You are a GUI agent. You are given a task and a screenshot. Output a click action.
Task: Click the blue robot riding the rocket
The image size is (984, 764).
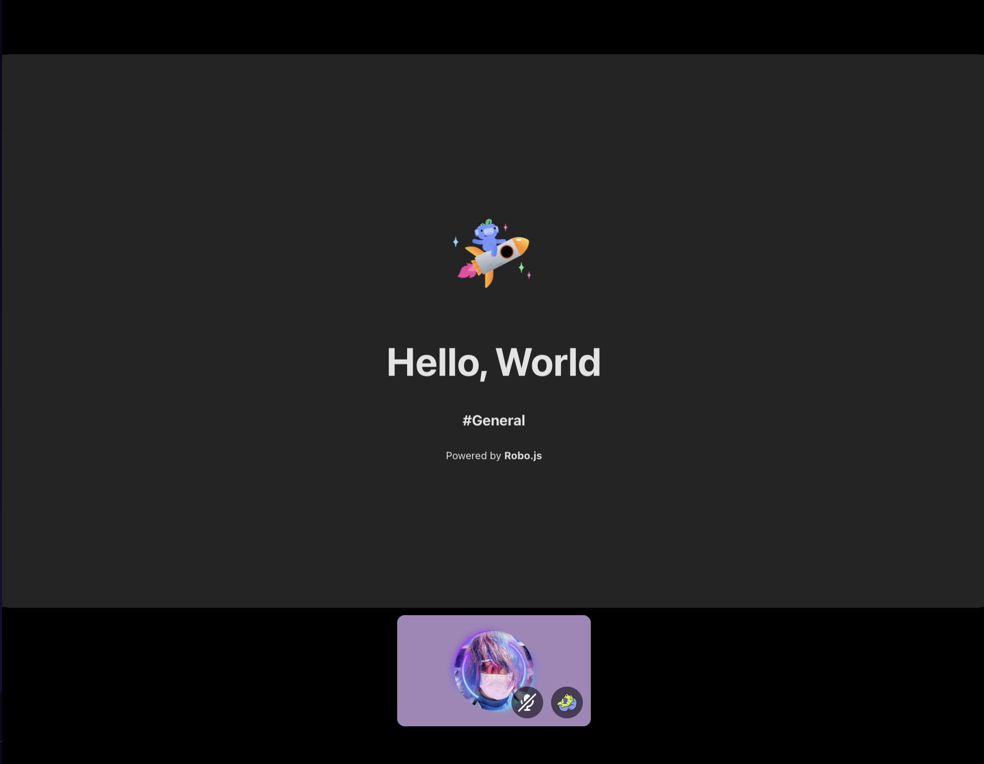pyautogui.click(x=487, y=238)
